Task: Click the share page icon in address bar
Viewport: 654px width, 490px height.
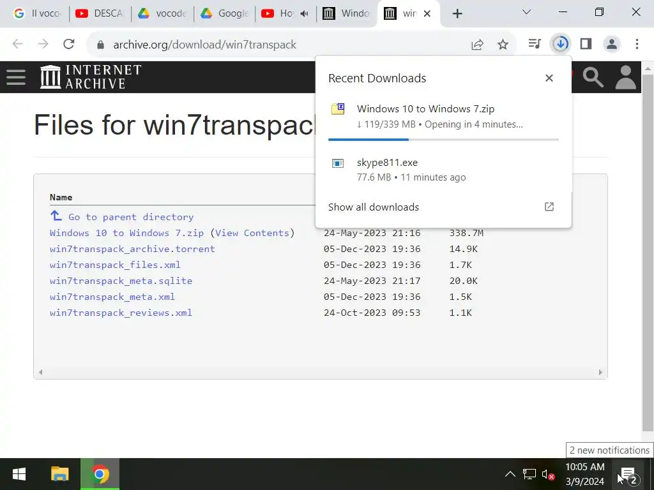Action: pos(477,44)
